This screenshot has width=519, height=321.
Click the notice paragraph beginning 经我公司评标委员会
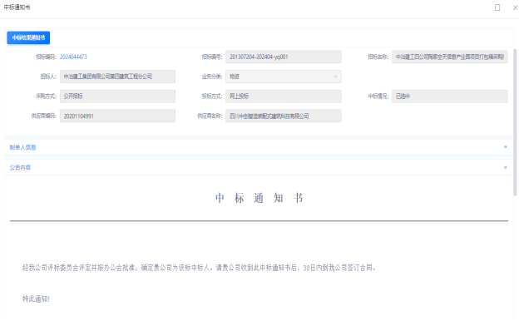[200, 268]
